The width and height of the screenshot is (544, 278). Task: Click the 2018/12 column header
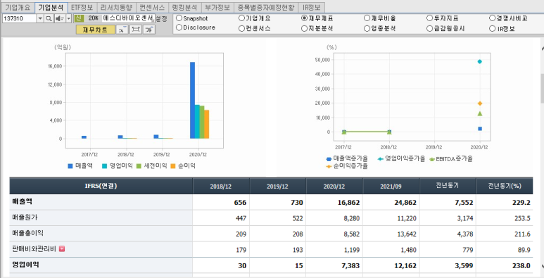click(x=221, y=186)
